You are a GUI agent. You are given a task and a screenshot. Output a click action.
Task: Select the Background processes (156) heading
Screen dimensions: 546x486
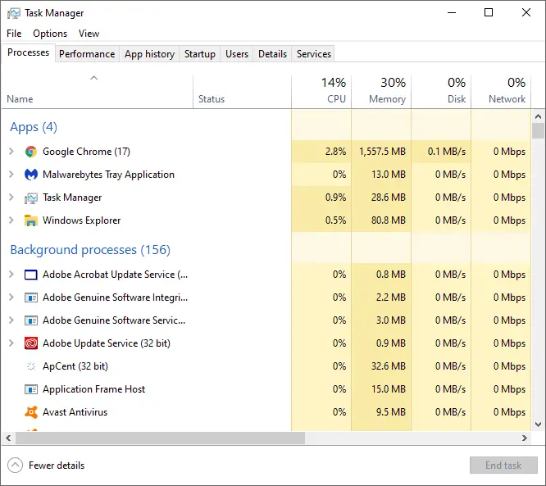pyautogui.click(x=90, y=250)
